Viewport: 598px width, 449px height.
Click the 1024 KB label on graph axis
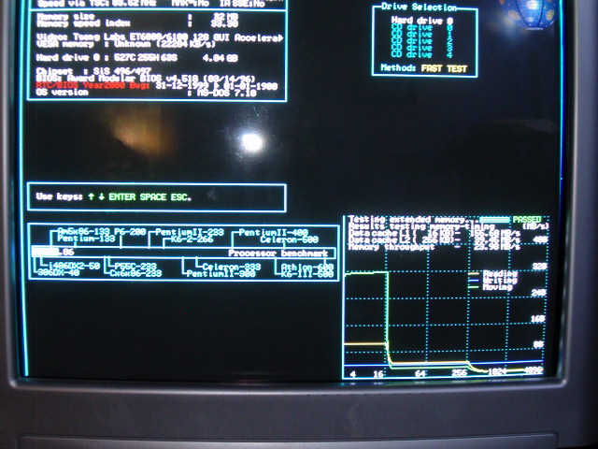pos(497,371)
